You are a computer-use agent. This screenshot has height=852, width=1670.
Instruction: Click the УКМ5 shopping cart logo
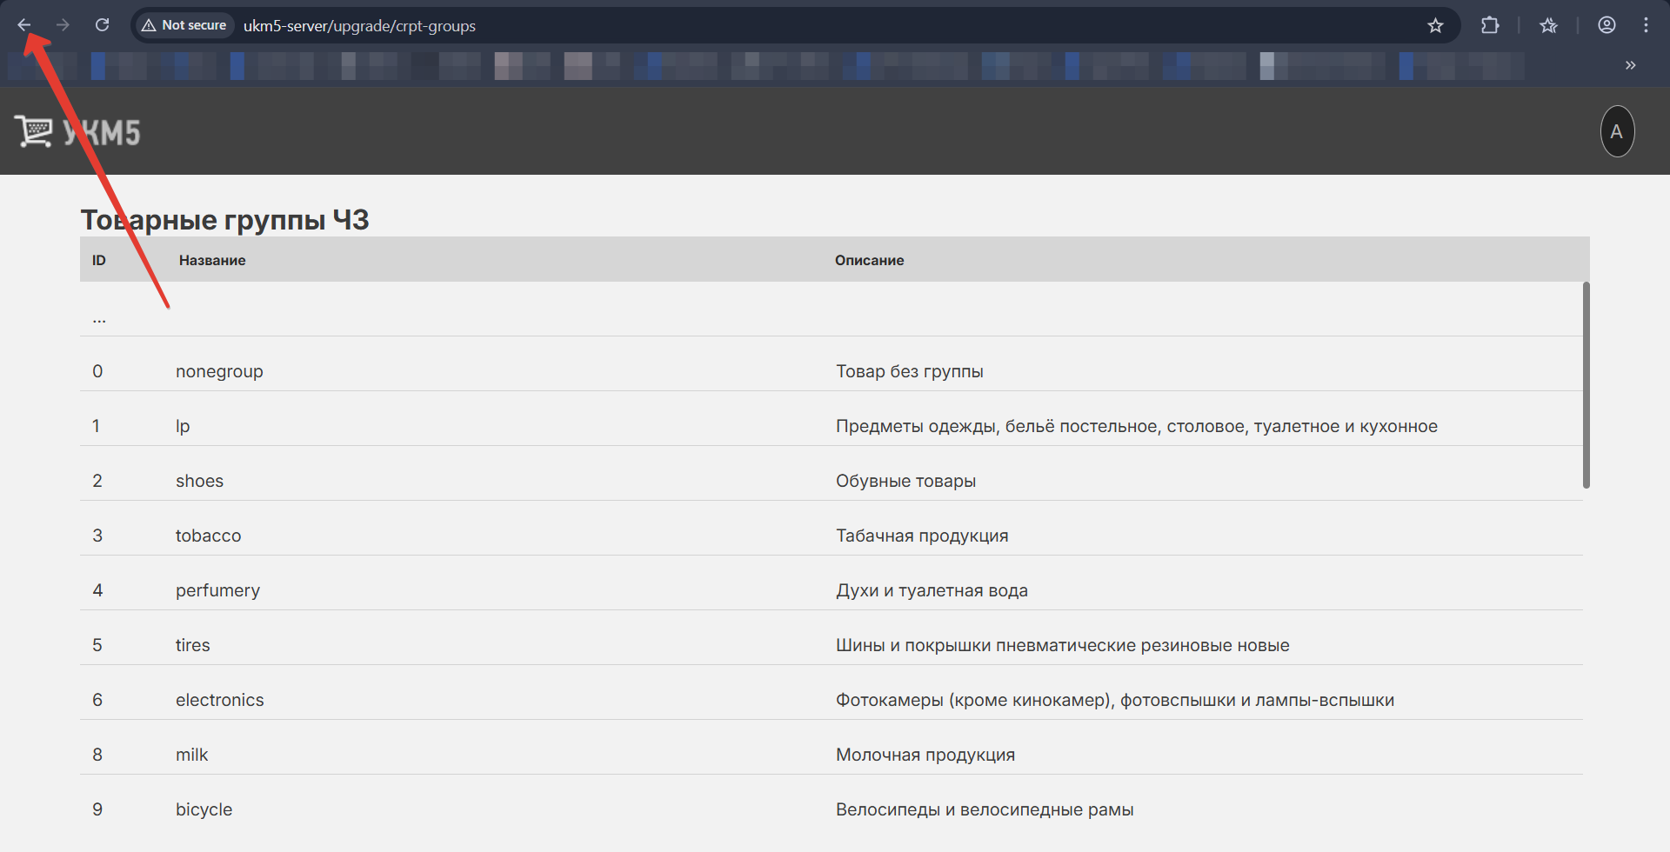tap(77, 132)
